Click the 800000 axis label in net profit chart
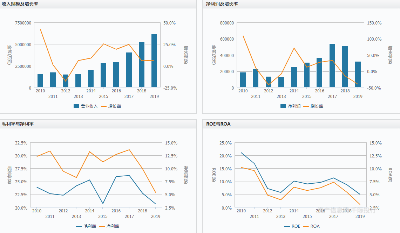This screenshot has width=400, height=233. (227, 23)
